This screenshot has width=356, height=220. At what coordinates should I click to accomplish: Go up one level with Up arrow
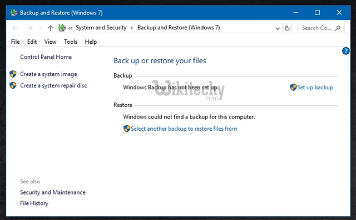[51, 28]
